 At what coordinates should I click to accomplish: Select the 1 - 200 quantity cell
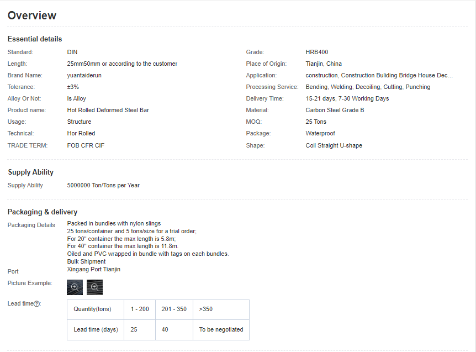pyautogui.click(x=140, y=309)
